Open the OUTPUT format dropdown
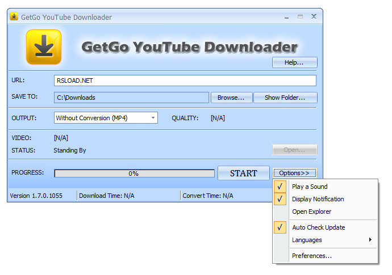 [106, 118]
